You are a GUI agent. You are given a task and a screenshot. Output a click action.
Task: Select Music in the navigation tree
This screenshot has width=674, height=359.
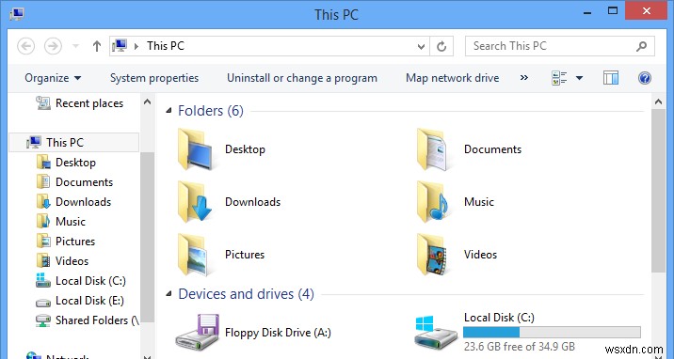point(61,222)
